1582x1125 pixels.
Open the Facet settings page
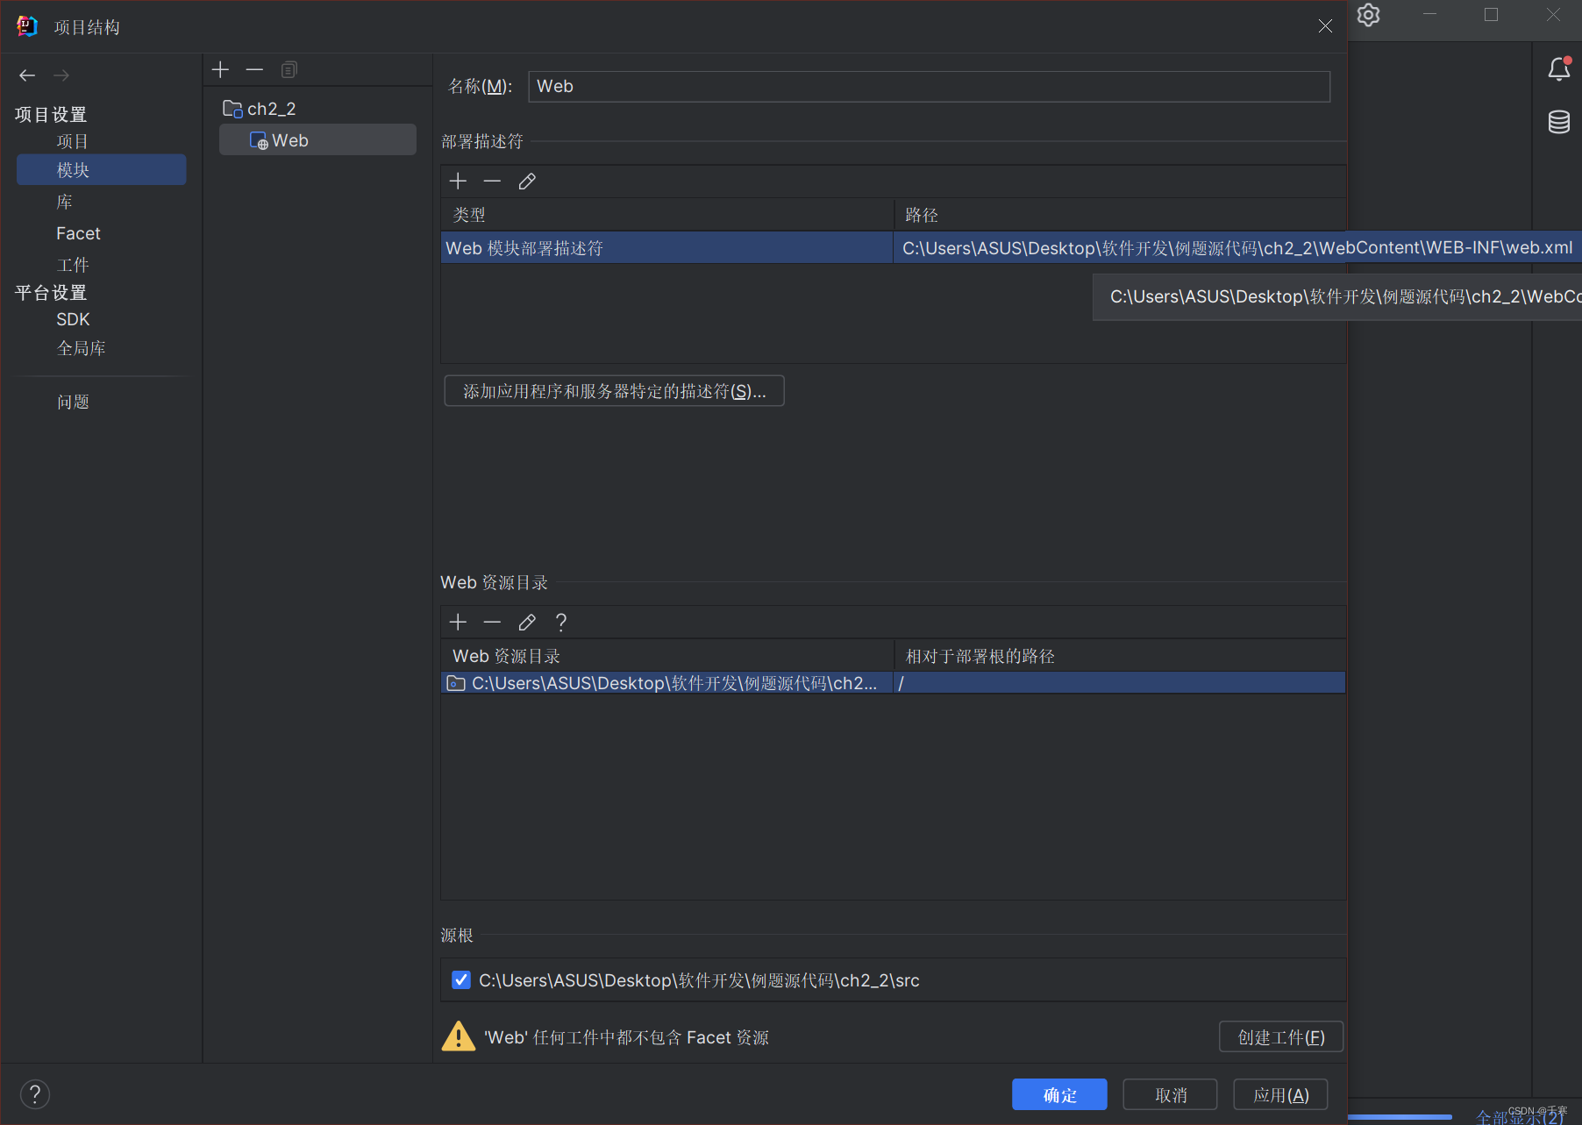[x=78, y=233]
